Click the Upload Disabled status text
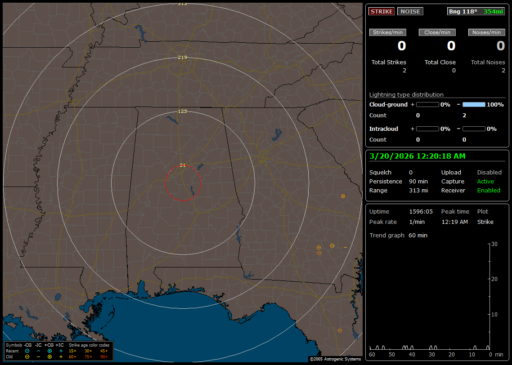Screen dimensions: 512x365 (489, 173)
